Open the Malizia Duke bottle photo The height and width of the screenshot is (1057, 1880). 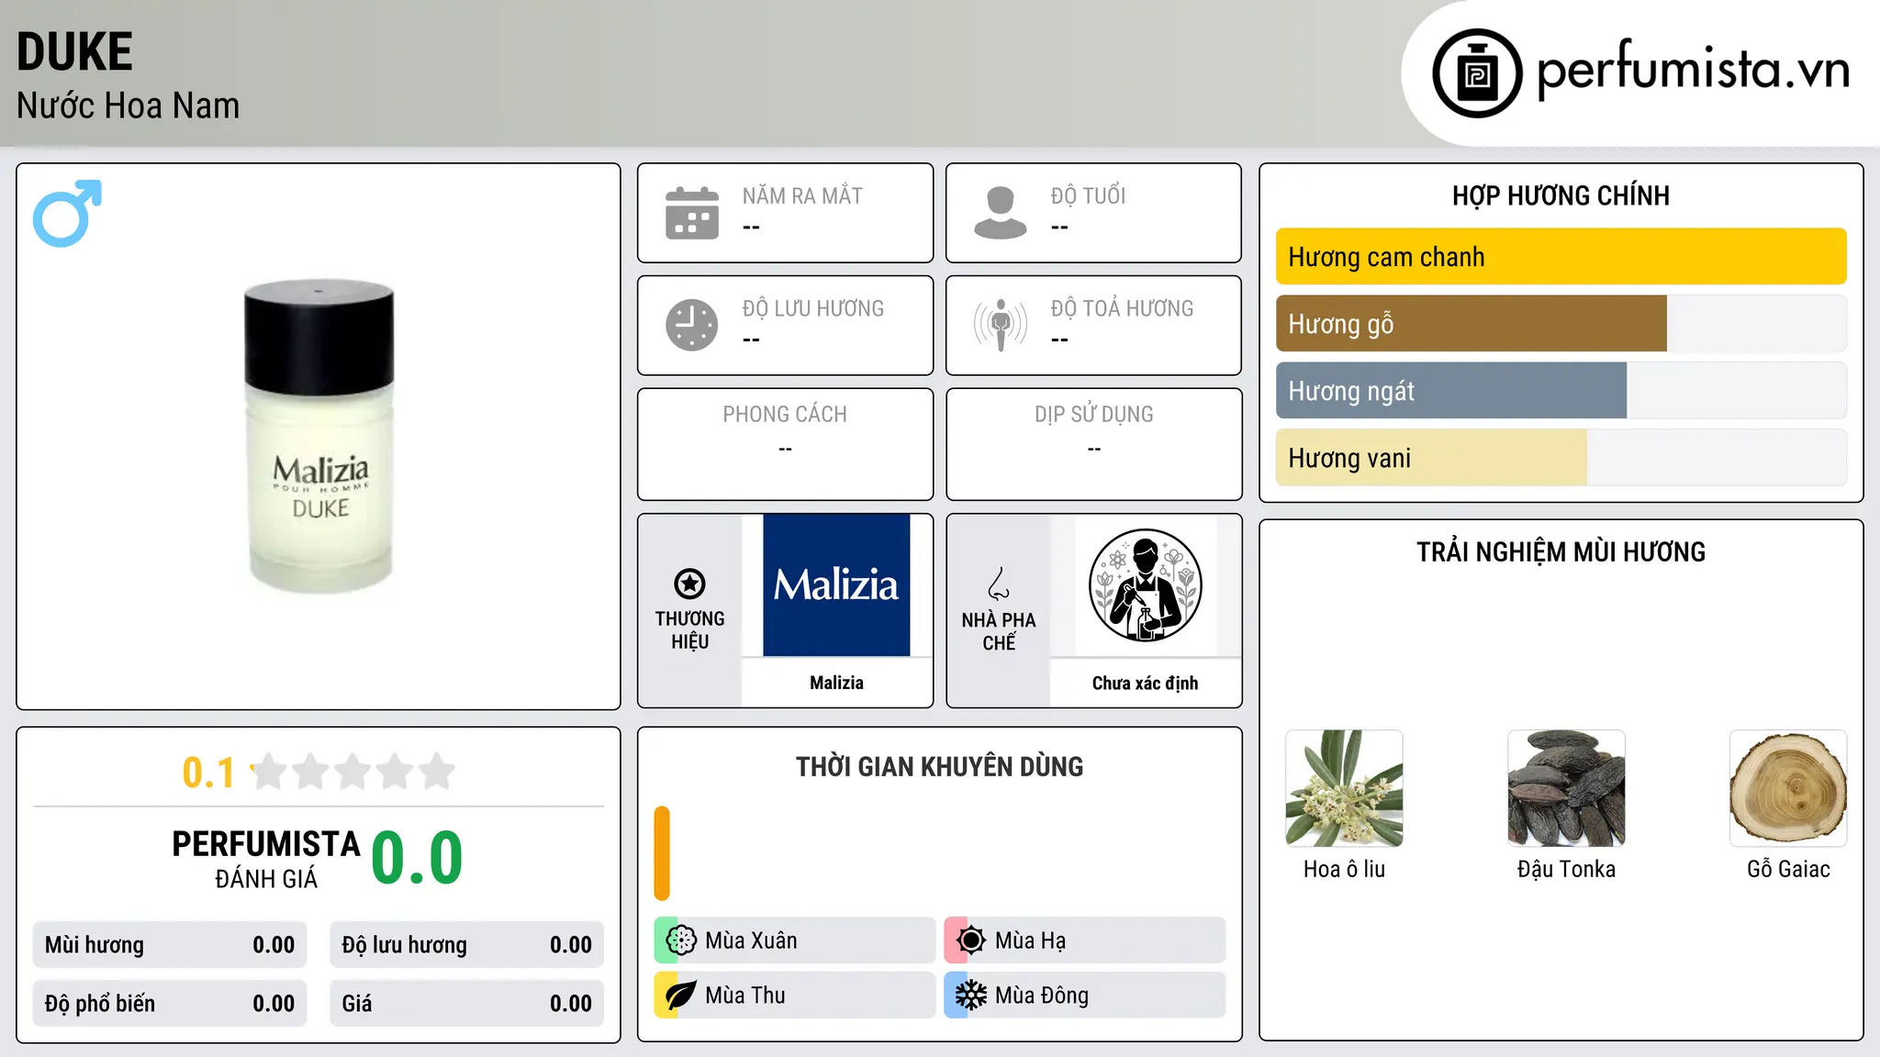[x=319, y=437]
